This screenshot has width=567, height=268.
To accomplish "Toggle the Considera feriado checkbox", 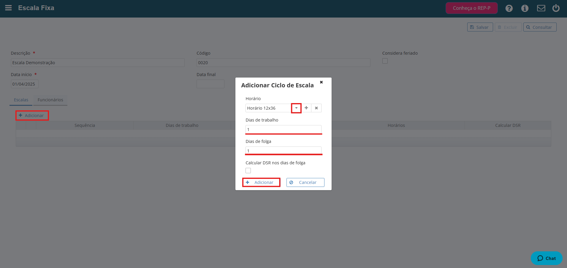I will coord(385,61).
